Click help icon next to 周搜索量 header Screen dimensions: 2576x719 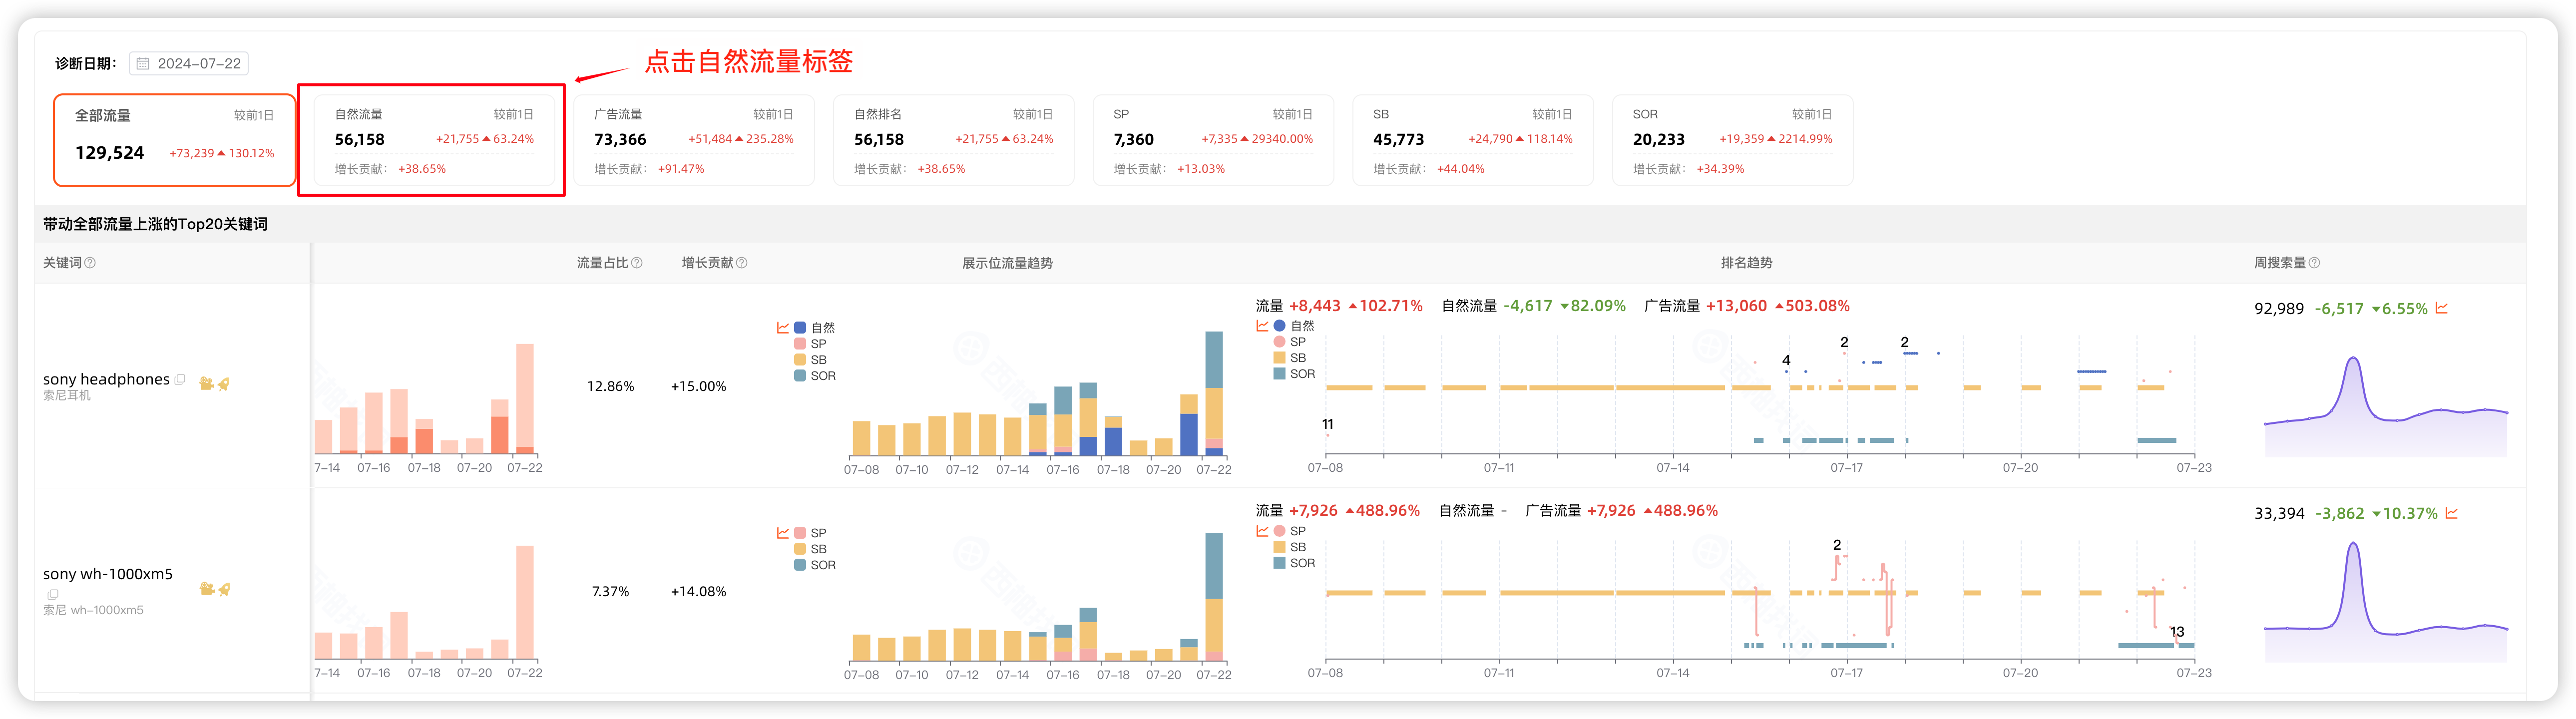(2314, 263)
